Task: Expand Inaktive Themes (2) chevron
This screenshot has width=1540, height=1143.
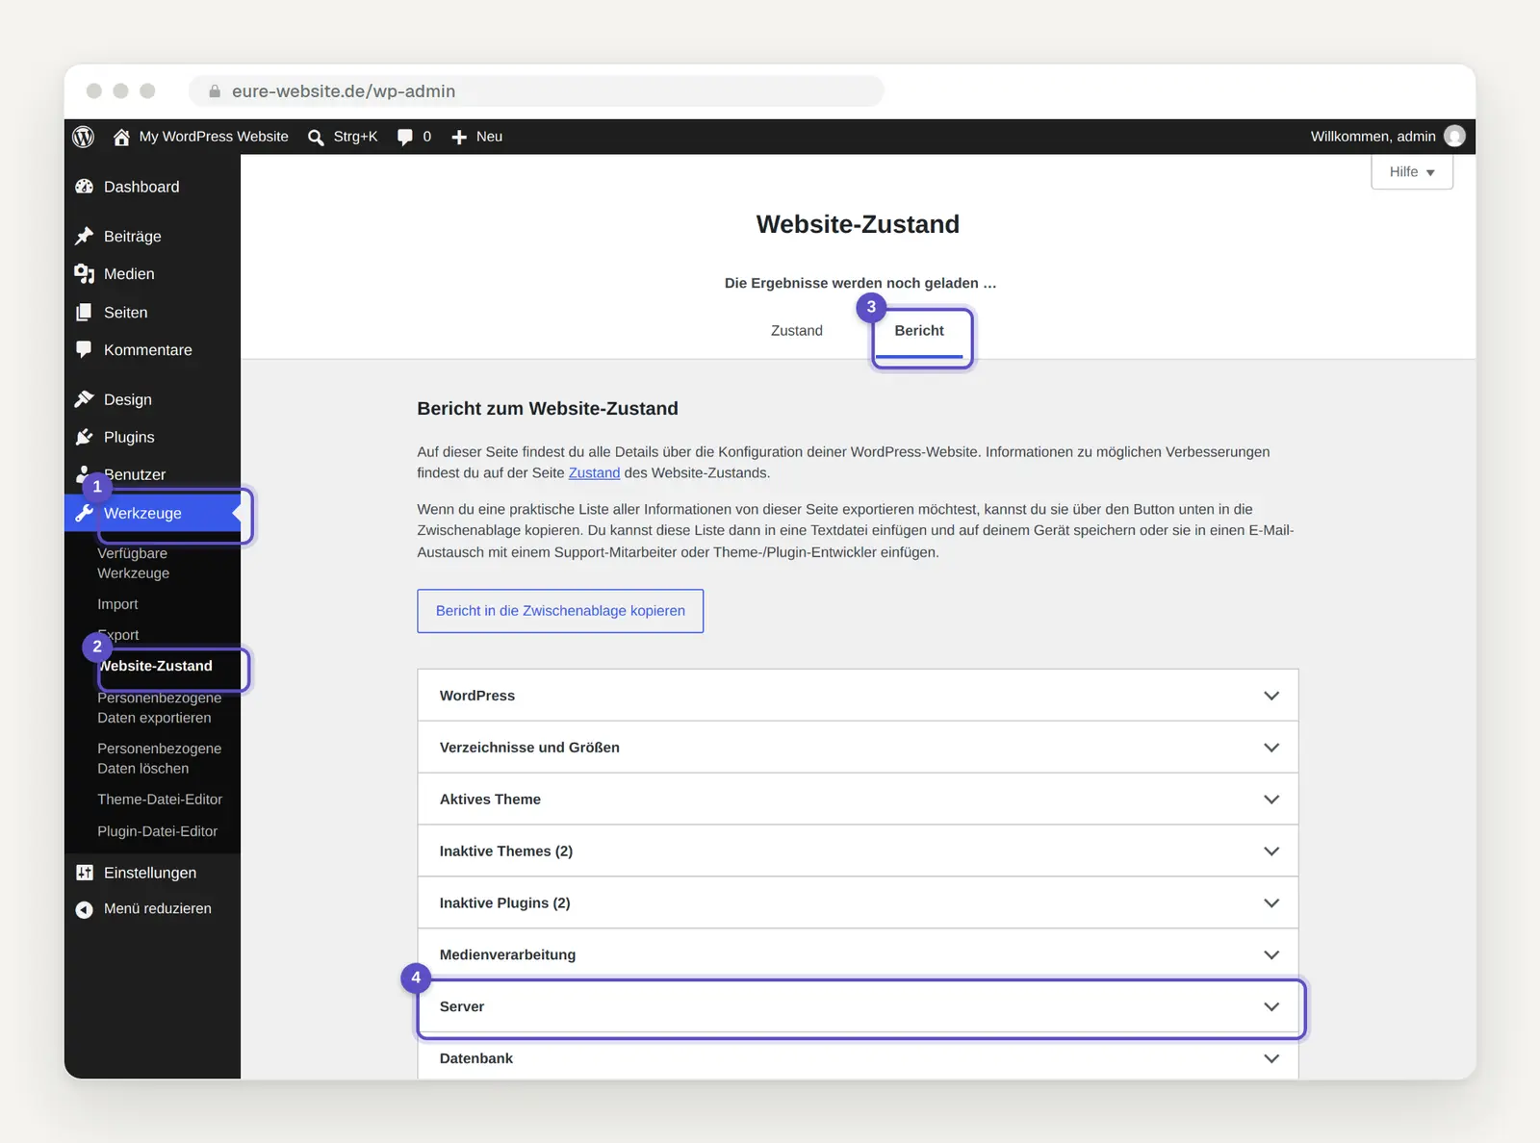Action: click(1271, 851)
